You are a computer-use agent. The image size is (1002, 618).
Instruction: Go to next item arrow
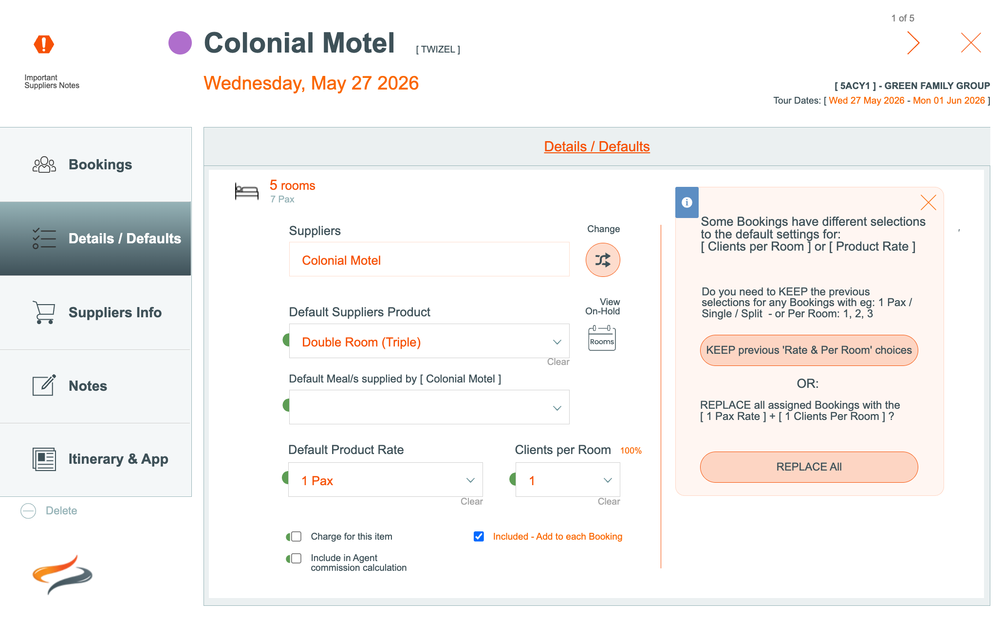click(x=913, y=43)
